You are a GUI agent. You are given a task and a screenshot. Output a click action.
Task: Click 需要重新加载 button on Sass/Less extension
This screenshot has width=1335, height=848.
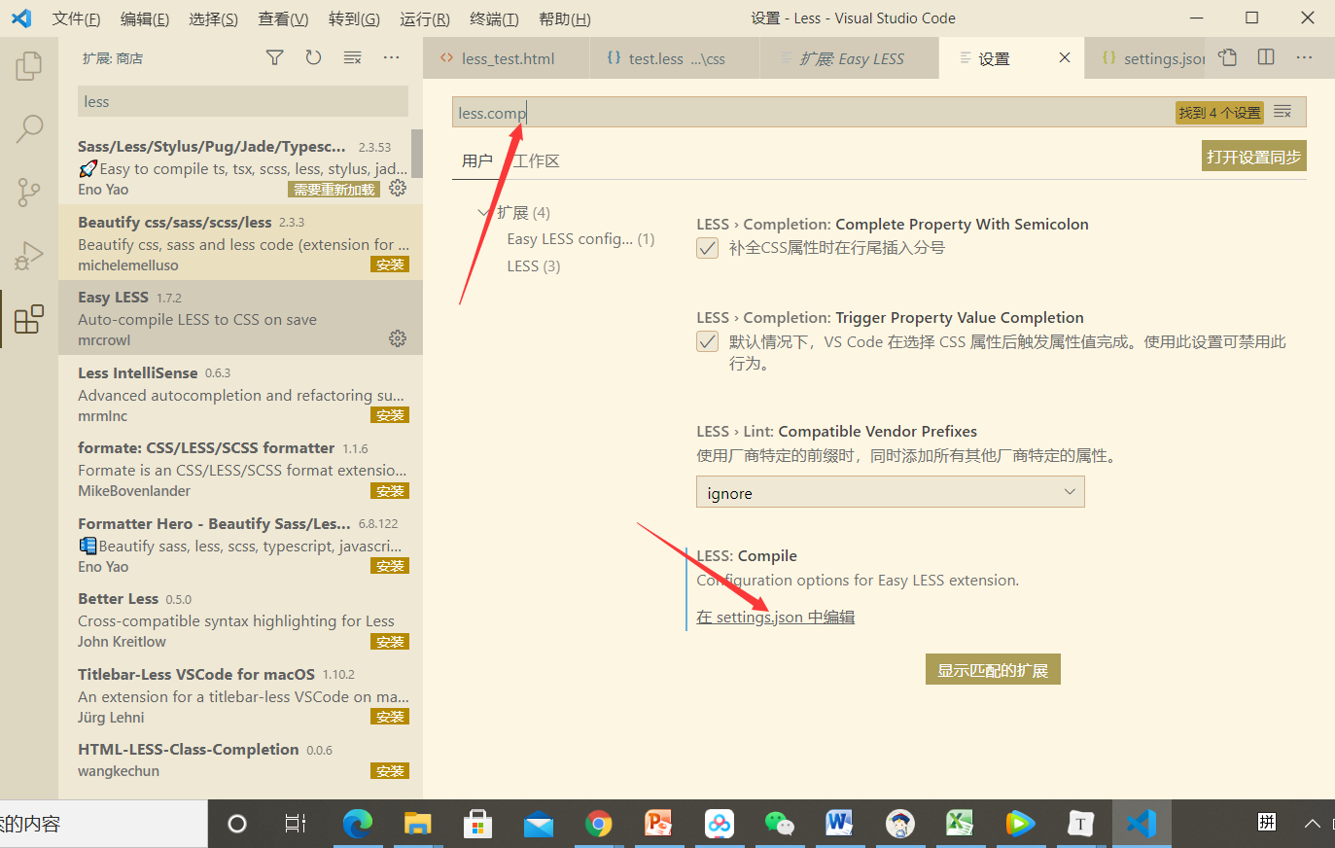[334, 190]
